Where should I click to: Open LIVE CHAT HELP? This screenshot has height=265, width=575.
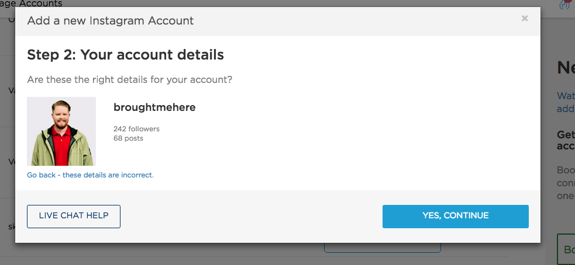pos(74,217)
